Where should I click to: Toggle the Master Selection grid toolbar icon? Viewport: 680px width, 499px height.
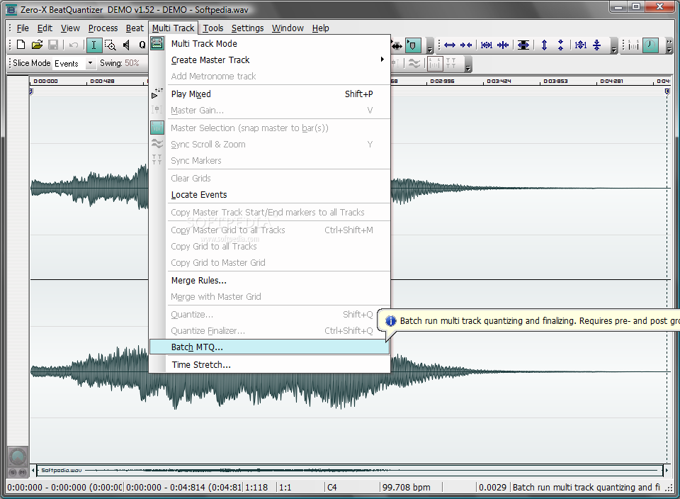(x=434, y=63)
